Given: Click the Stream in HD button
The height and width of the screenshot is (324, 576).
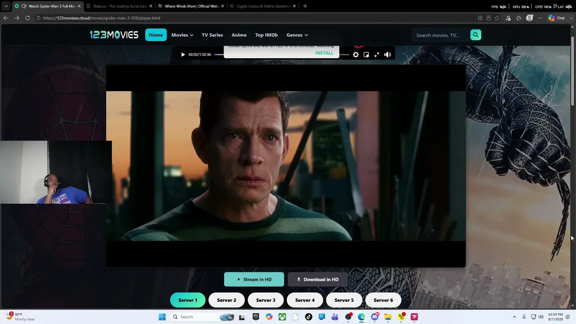Looking at the screenshot, I should pyautogui.click(x=254, y=279).
